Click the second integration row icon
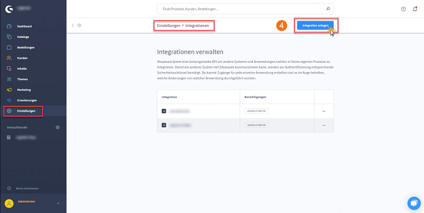 [x=164, y=125]
